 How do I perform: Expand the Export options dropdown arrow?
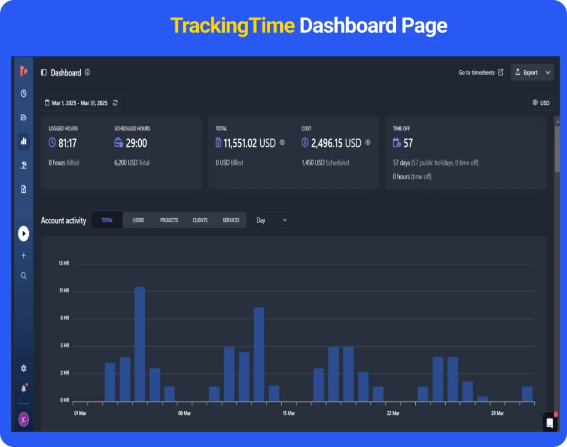(x=548, y=73)
